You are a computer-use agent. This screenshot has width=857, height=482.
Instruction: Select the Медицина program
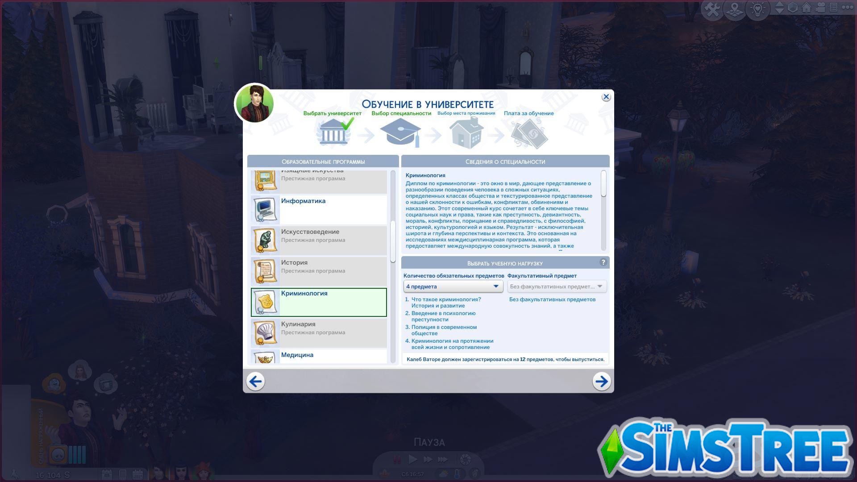click(319, 357)
